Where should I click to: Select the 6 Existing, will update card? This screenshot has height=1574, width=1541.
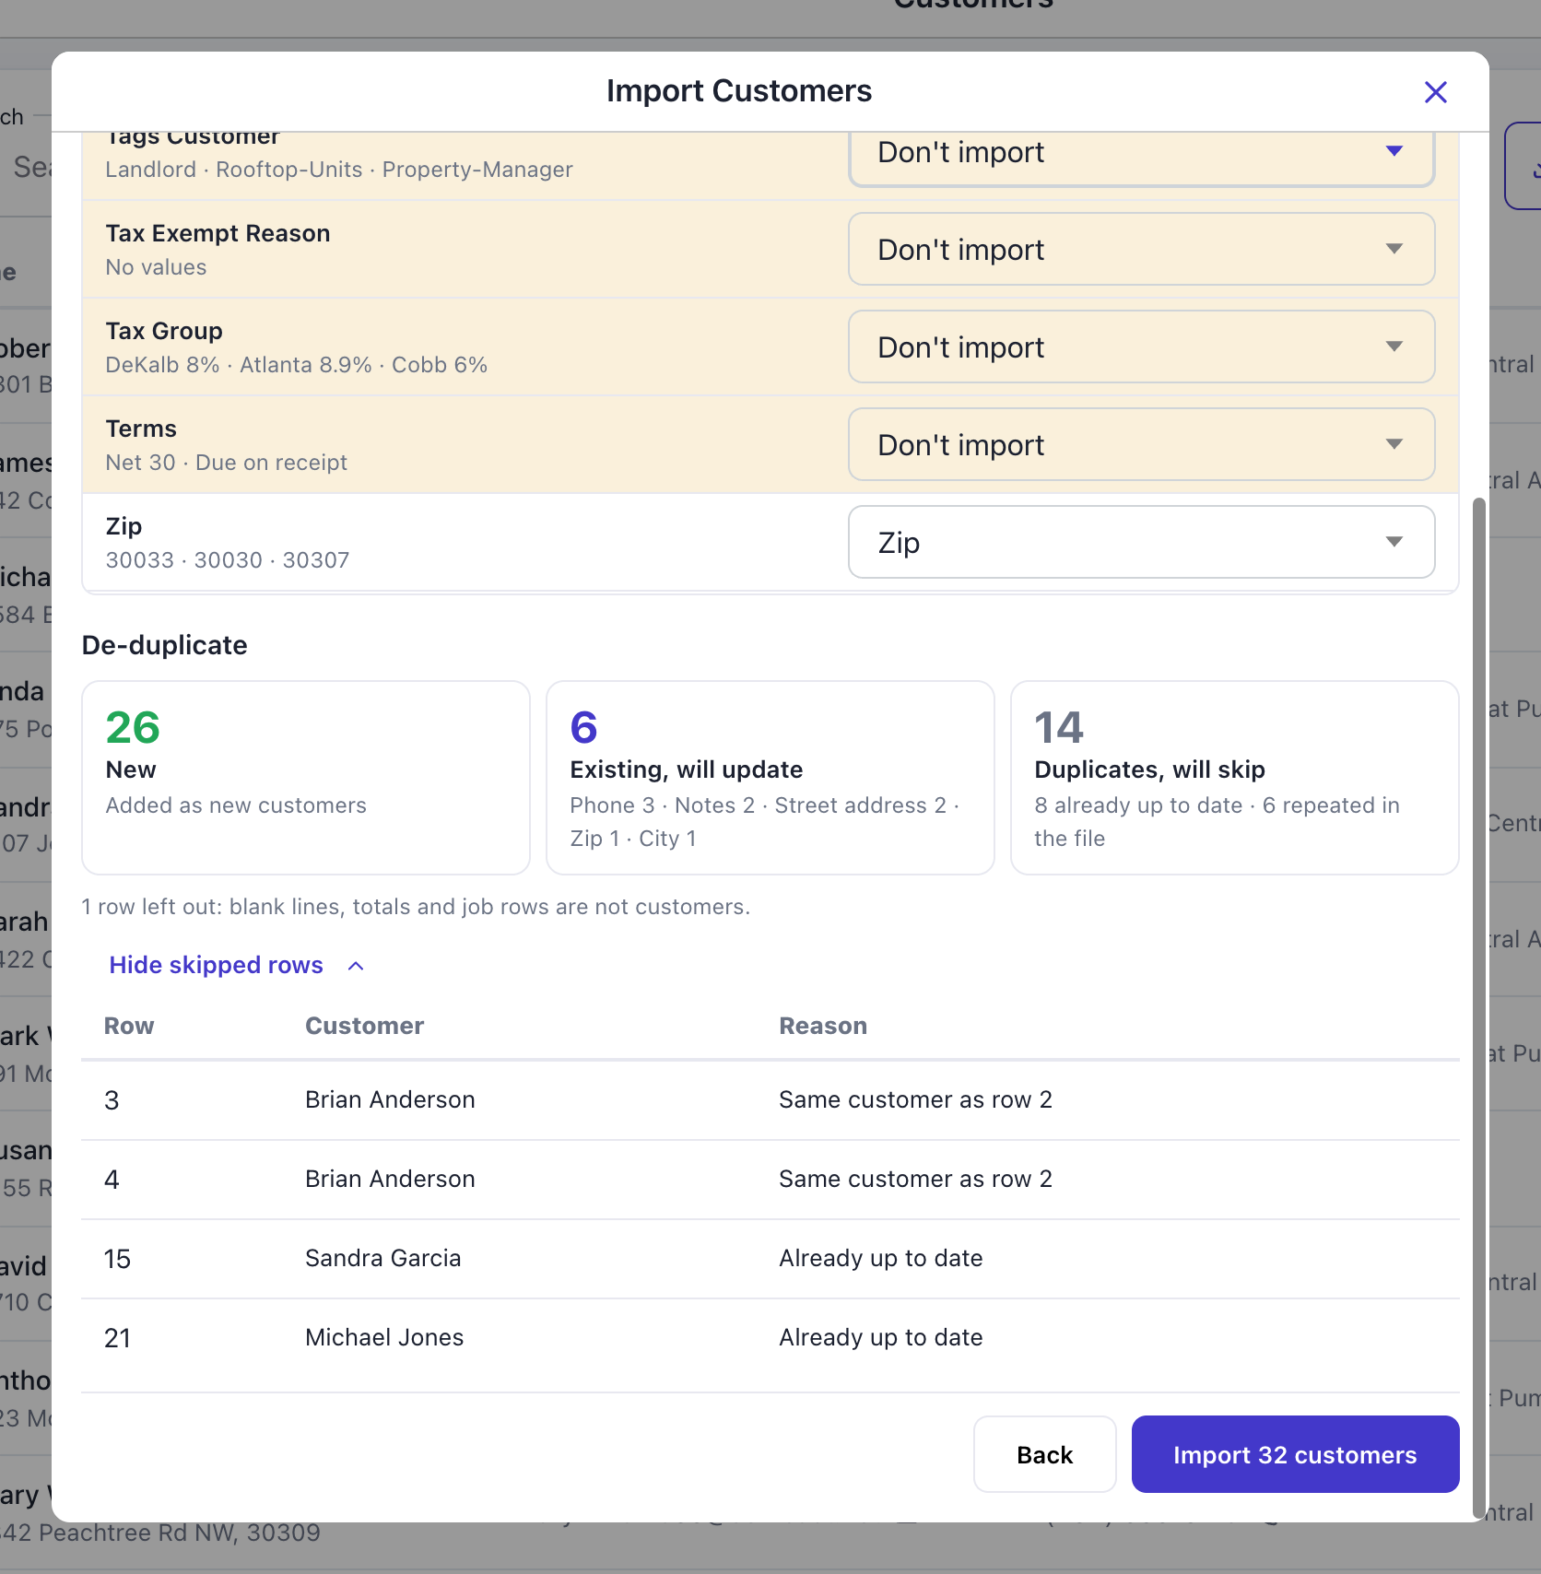coord(770,778)
